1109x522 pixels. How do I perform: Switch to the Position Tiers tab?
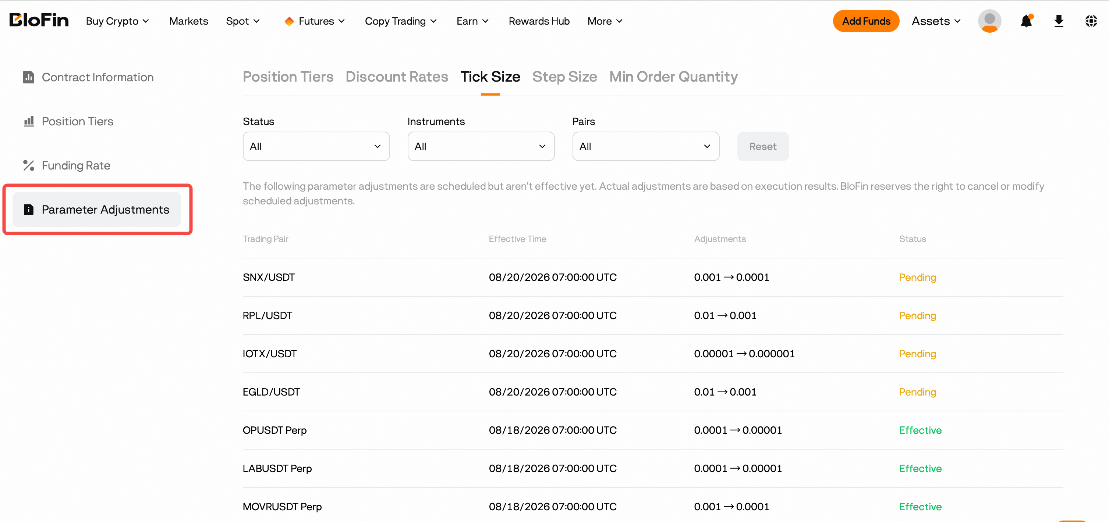tap(288, 76)
